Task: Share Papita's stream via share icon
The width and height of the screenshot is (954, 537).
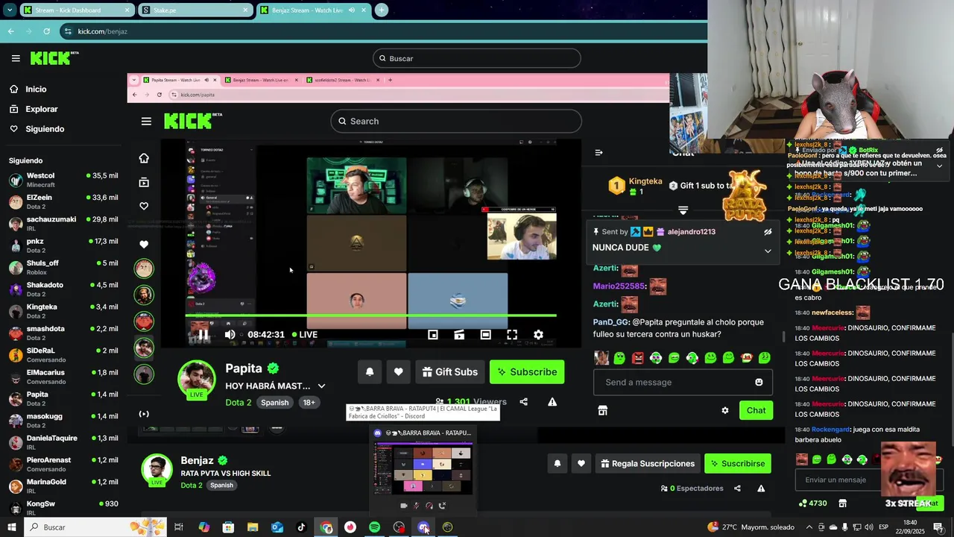Action: [x=523, y=402]
